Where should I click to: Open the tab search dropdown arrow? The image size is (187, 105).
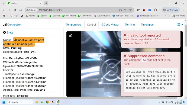(3, 3)
